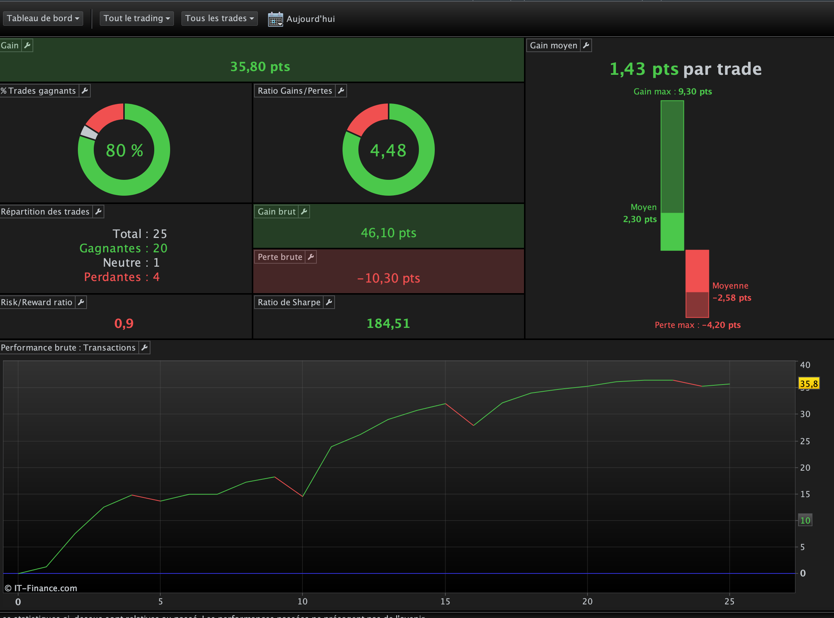Open wrench settings for Gain moyen
Screen dimensions: 834x618
(x=586, y=45)
